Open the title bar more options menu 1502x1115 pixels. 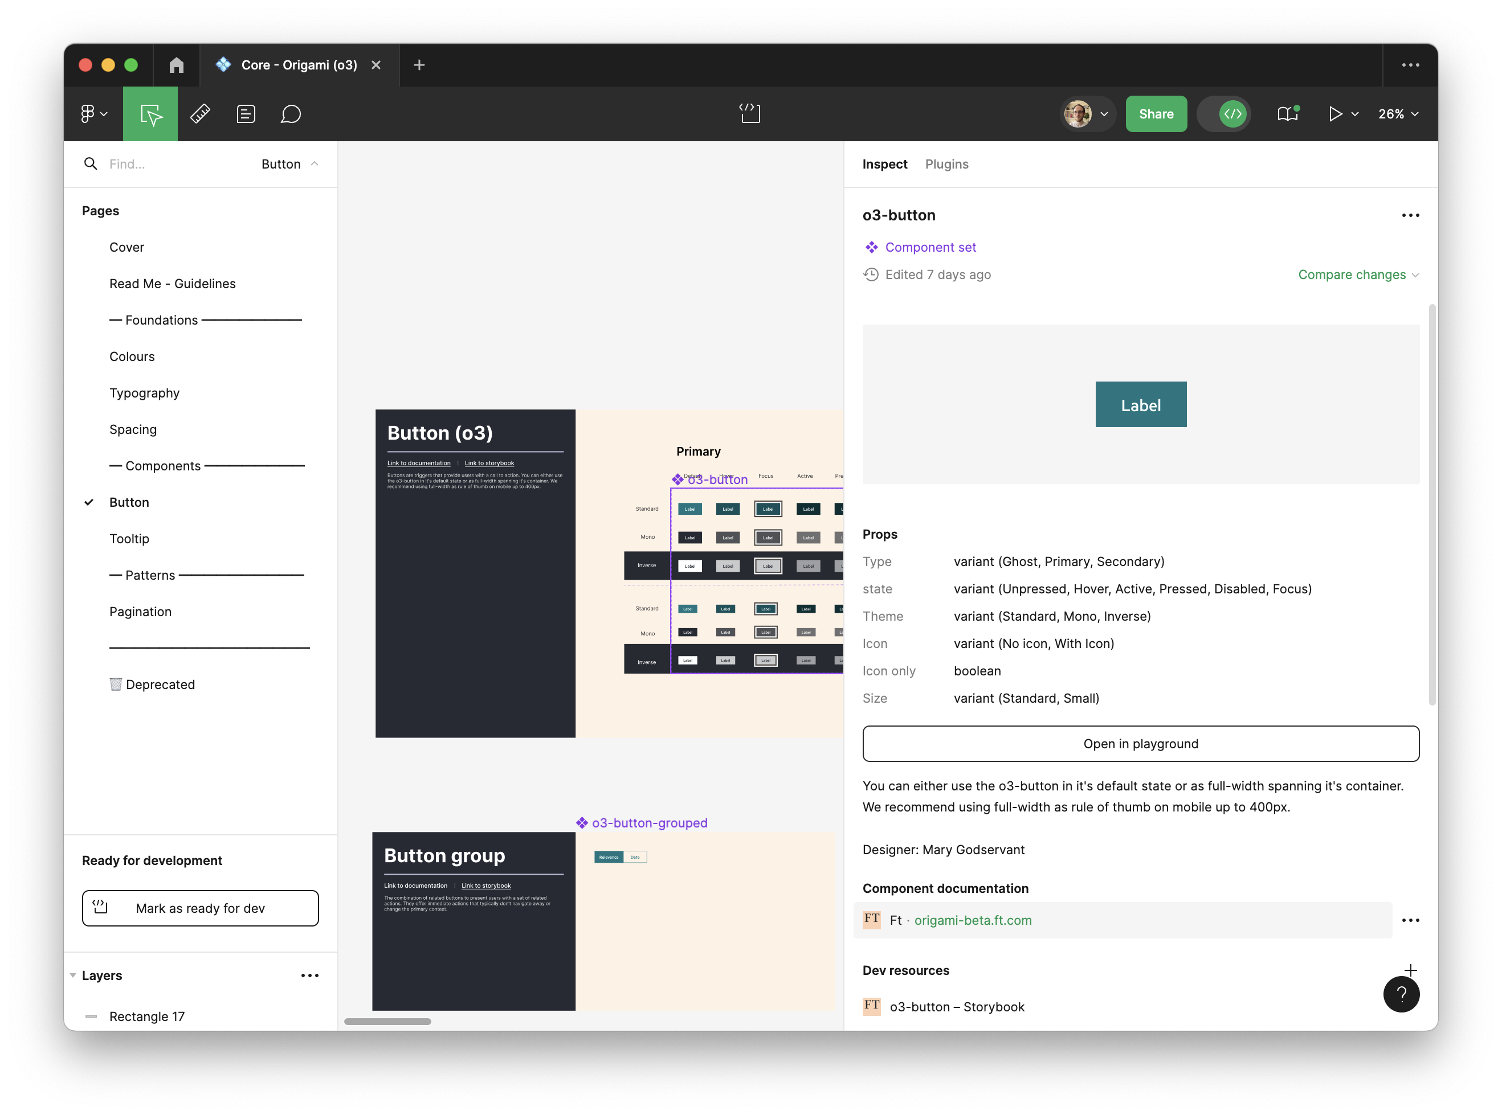tap(1410, 65)
